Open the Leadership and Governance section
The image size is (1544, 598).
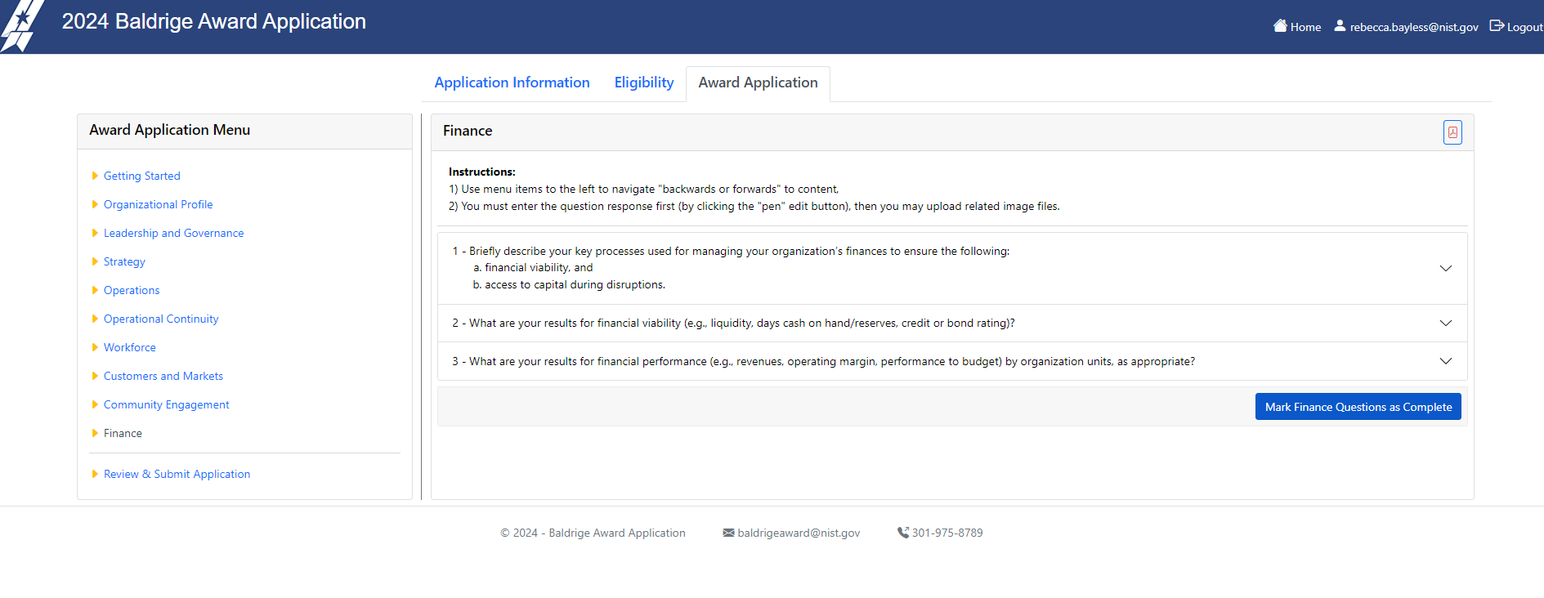coord(173,233)
